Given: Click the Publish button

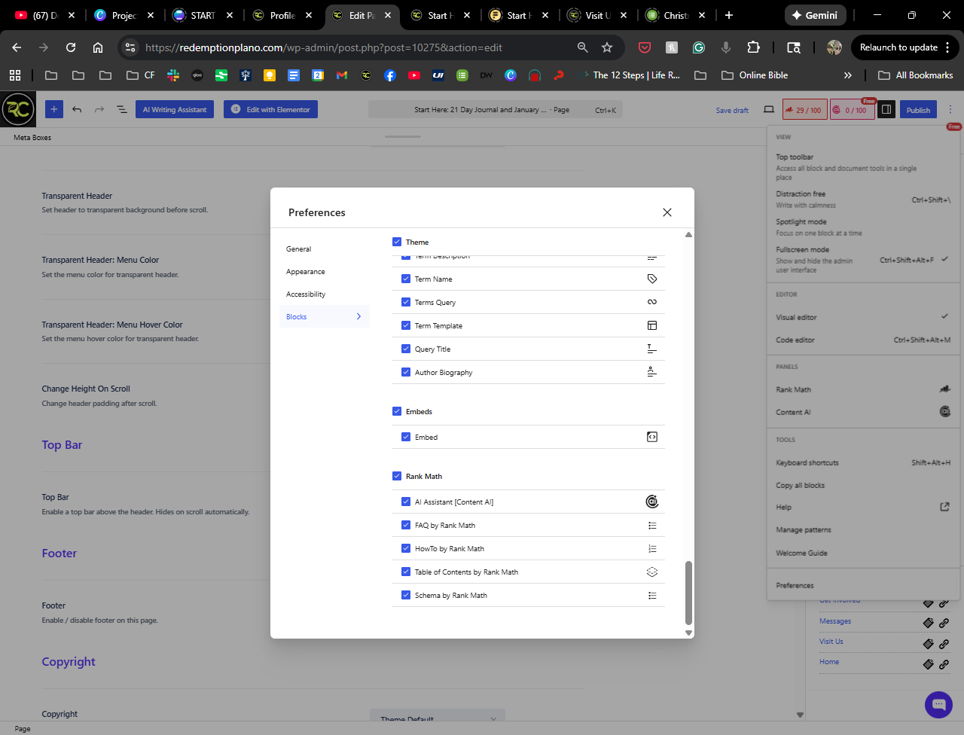Looking at the screenshot, I should (x=917, y=110).
